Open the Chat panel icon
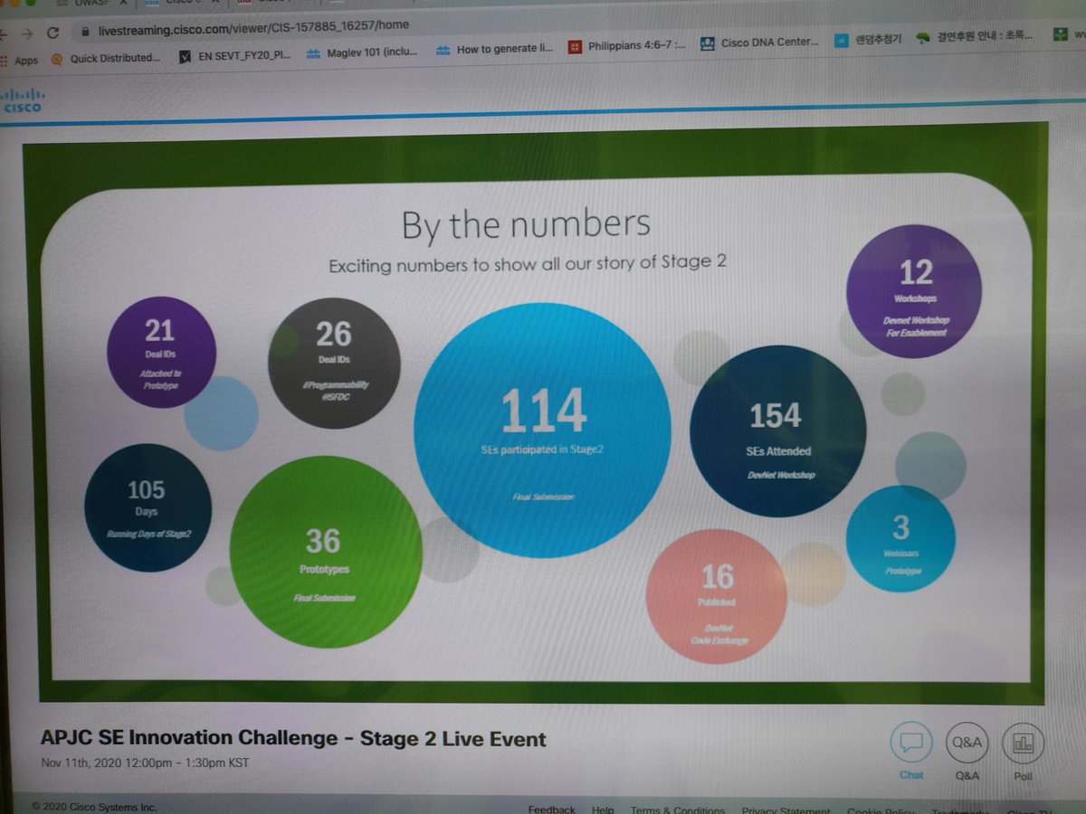 tap(910, 743)
